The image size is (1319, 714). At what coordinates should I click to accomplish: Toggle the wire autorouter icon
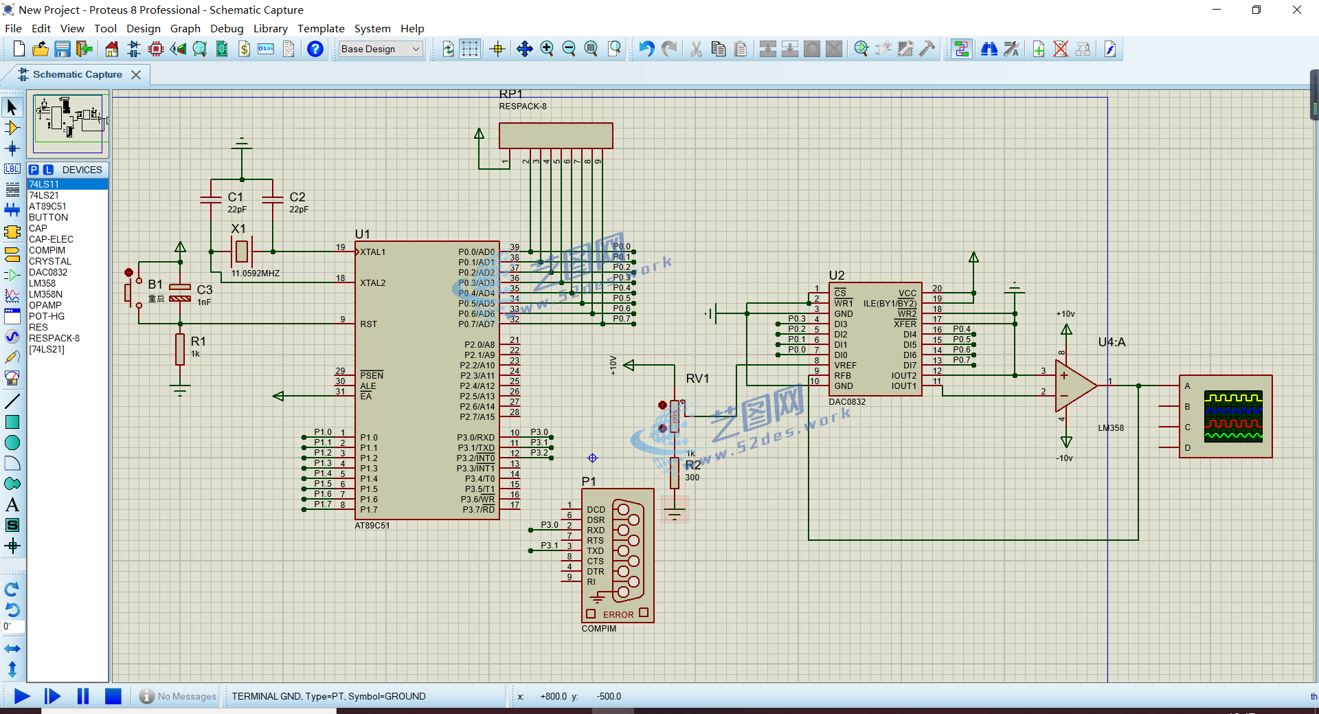click(x=962, y=49)
